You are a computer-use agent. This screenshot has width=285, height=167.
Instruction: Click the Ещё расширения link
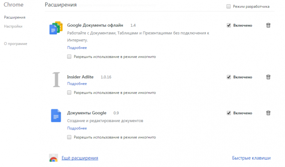(x=80, y=158)
